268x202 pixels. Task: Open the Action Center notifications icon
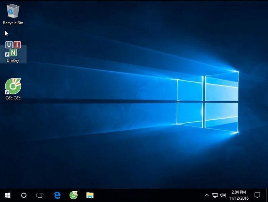(257, 195)
